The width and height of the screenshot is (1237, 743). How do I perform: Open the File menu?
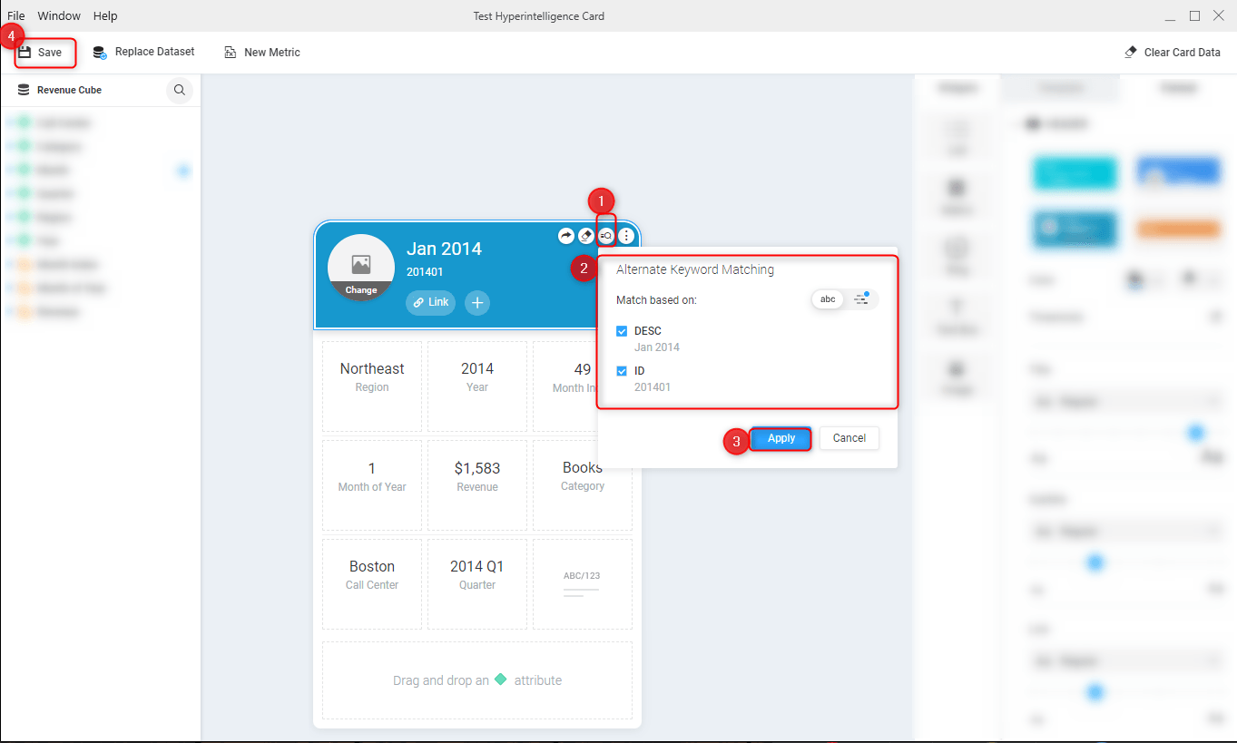[16, 15]
